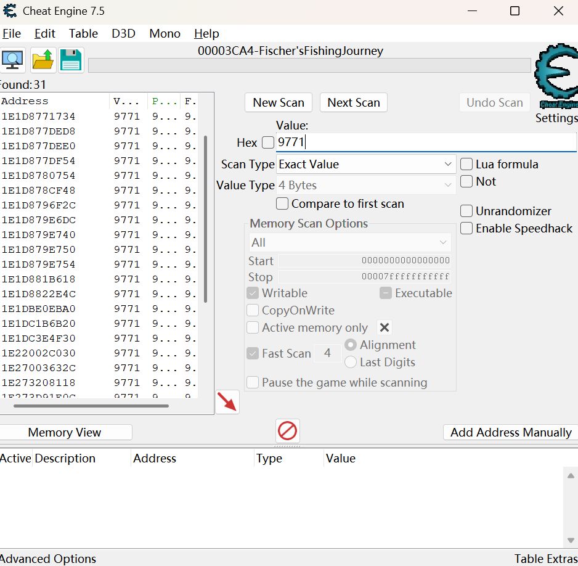Click the results list horizontal scrollbar
Viewport: 578px width, 566px height.
[x=91, y=406]
